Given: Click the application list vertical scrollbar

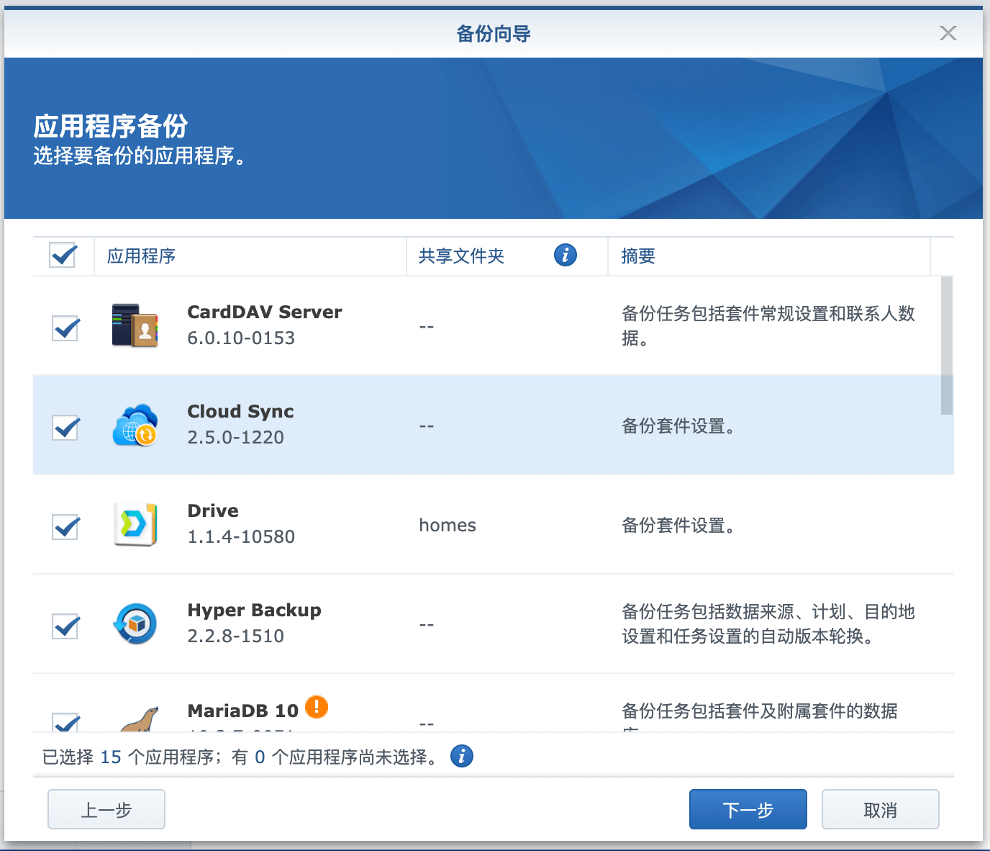Looking at the screenshot, I should click(x=947, y=346).
